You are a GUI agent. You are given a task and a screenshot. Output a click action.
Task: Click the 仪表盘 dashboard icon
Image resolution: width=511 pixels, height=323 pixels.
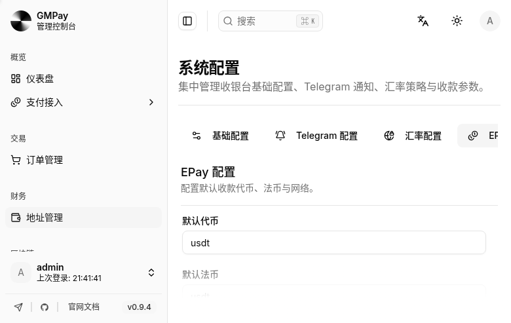(x=16, y=79)
